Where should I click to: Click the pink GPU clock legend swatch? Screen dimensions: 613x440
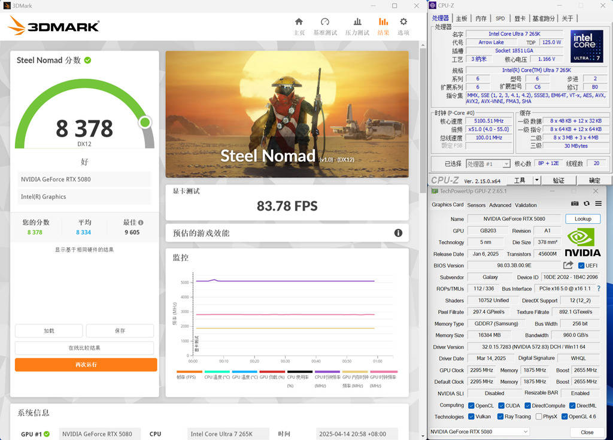point(384,372)
